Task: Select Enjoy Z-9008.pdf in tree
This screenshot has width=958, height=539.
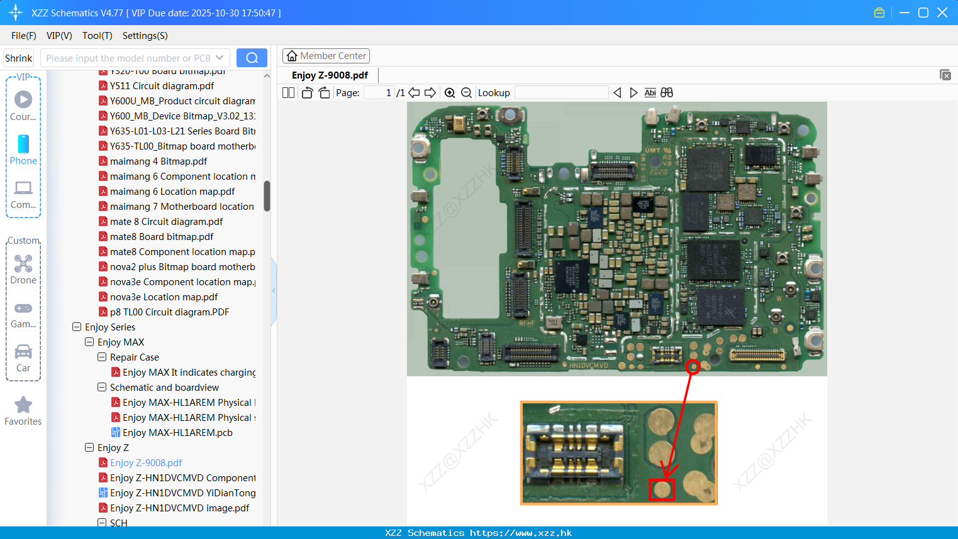Action: 146,462
